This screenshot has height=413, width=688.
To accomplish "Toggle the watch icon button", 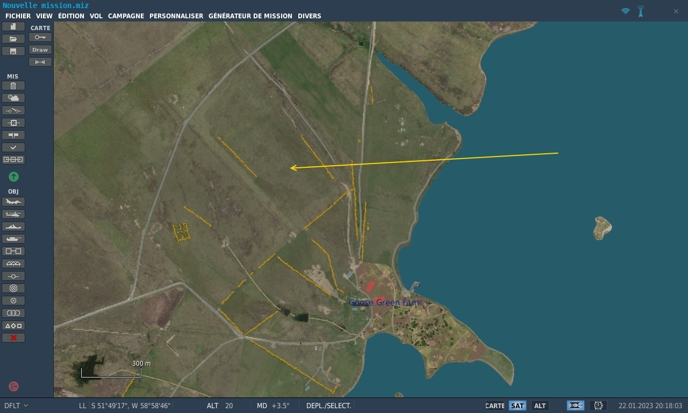I will (x=598, y=405).
